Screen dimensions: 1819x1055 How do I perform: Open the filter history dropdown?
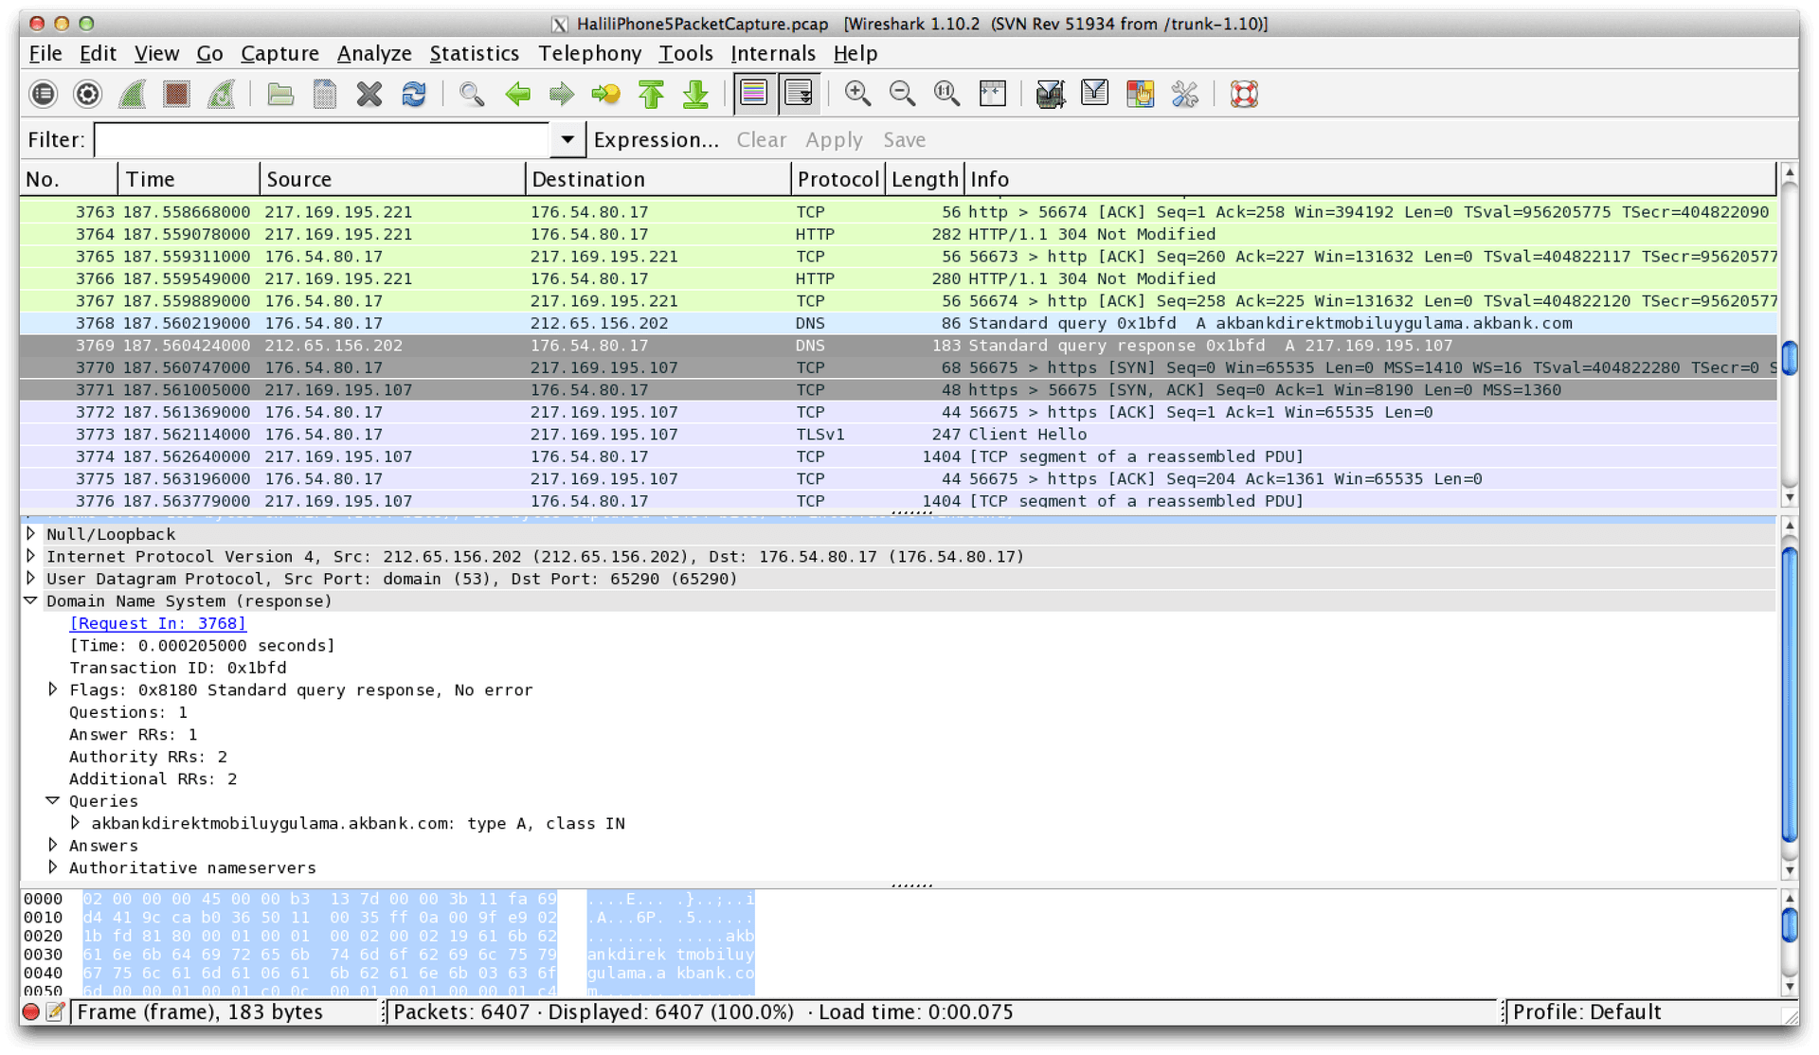567,139
